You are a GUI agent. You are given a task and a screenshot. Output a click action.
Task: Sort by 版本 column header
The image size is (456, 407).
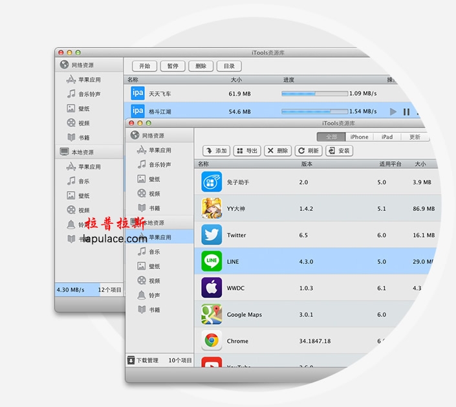[x=307, y=164]
